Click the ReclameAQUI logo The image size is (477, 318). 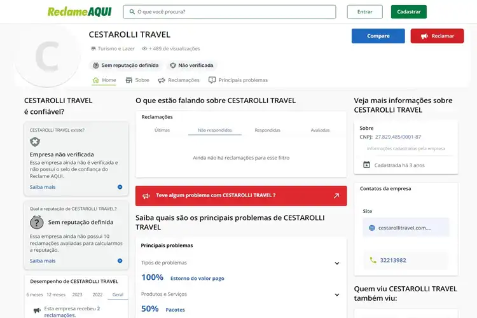pos(79,11)
